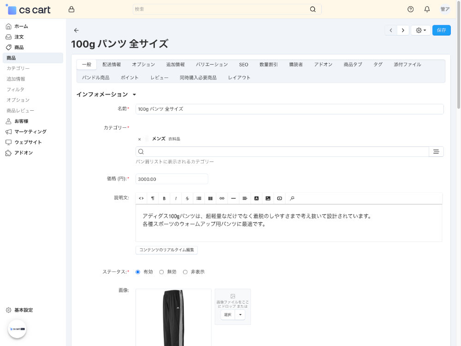Insert a hyperlink using chain icon

222,198
